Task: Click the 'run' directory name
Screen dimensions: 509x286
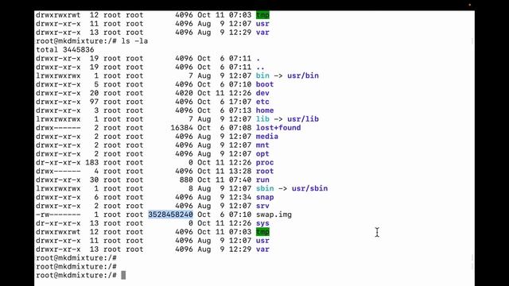Action: tap(262, 180)
